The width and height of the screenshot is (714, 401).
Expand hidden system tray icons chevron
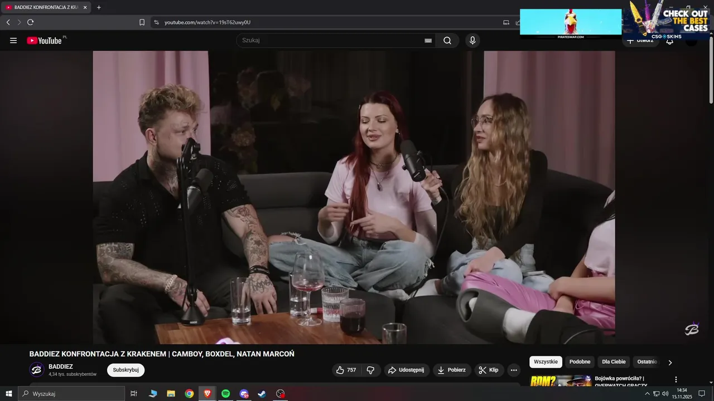click(x=647, y=394)
